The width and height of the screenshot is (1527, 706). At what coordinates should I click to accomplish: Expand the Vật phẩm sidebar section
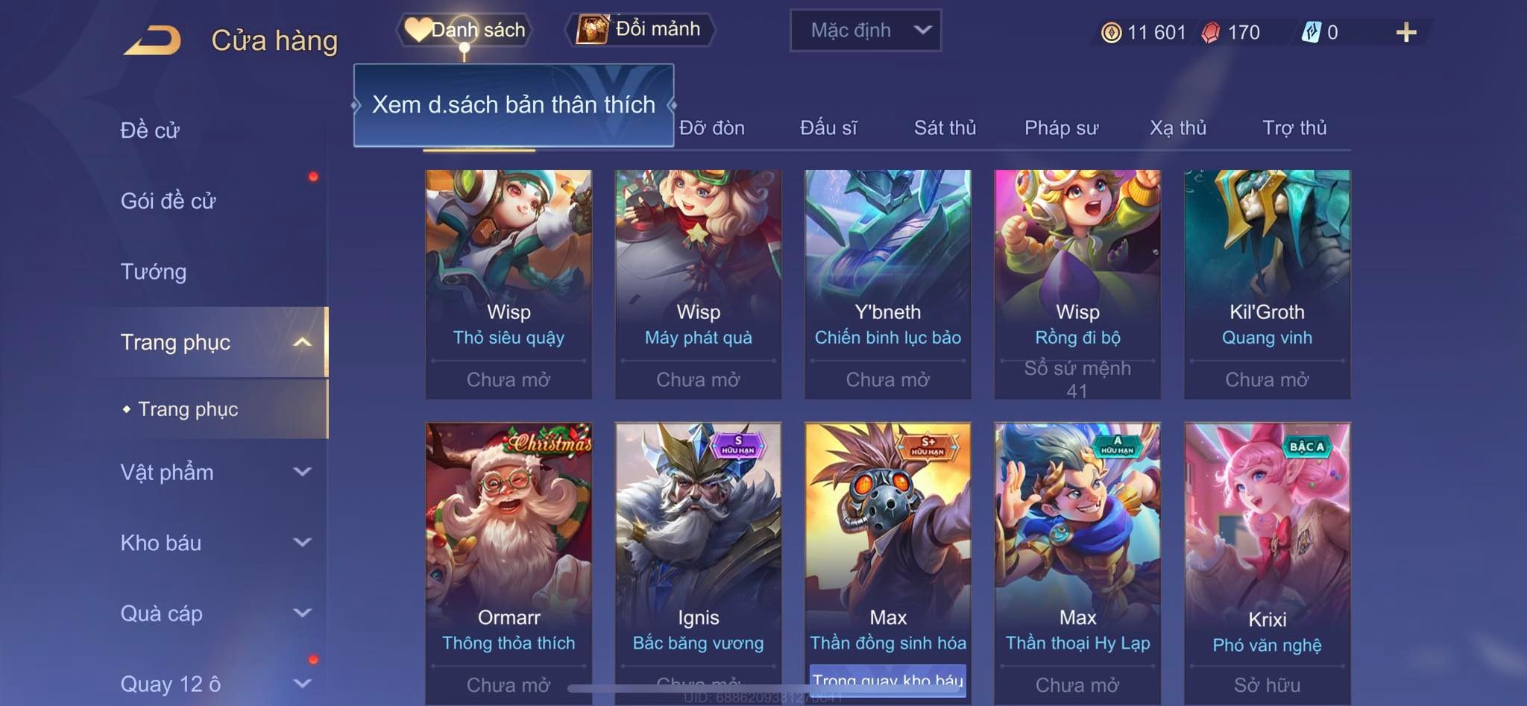(302, 472)
